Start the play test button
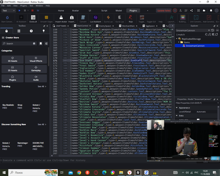Viewport: 220px width, 176px height. click(x=19, y=11)
